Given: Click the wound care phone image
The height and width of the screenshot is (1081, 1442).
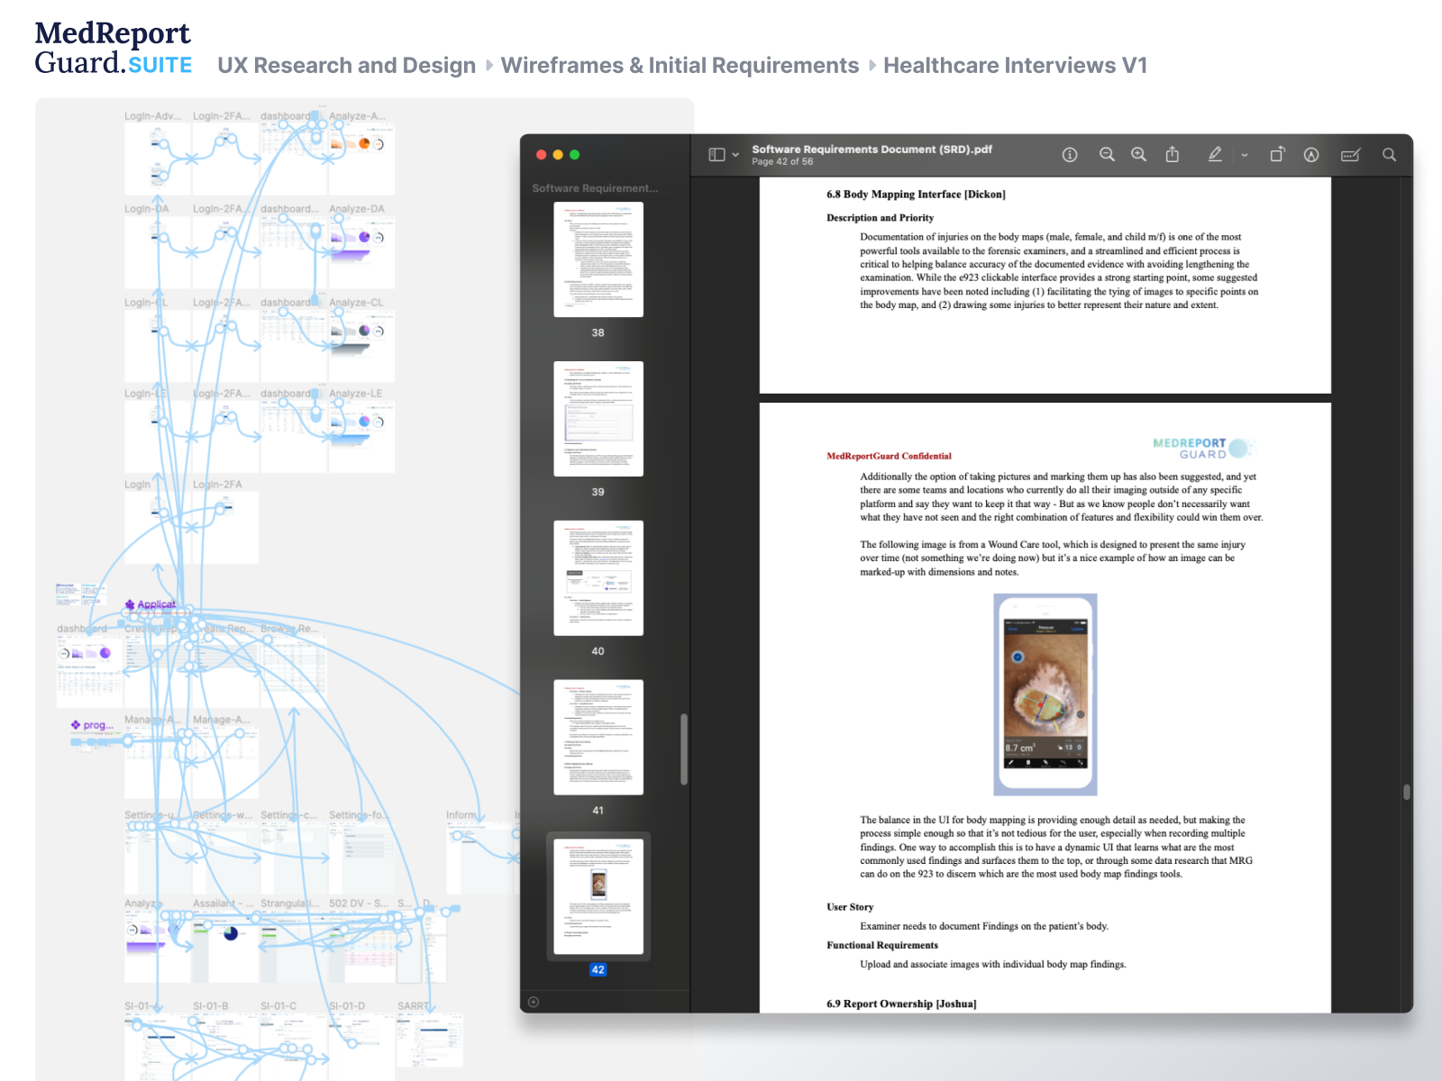Looking at the screenshot, I should tap(1045, 695).
